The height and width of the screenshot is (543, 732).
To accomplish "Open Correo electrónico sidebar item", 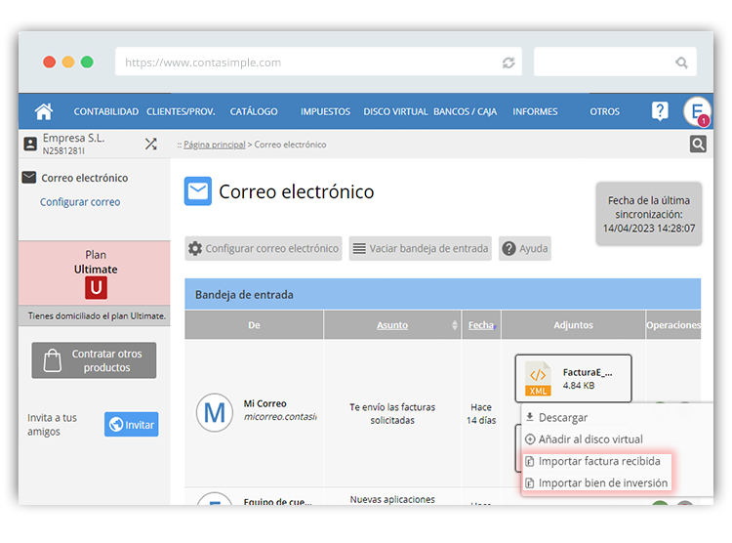I will [85, 178].
